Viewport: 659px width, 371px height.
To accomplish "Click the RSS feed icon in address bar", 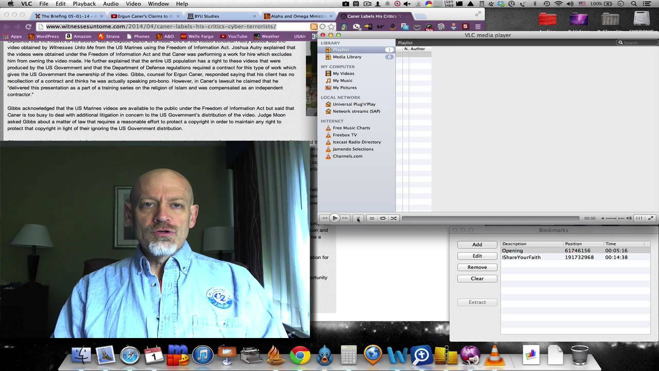I will click(314, 26).
